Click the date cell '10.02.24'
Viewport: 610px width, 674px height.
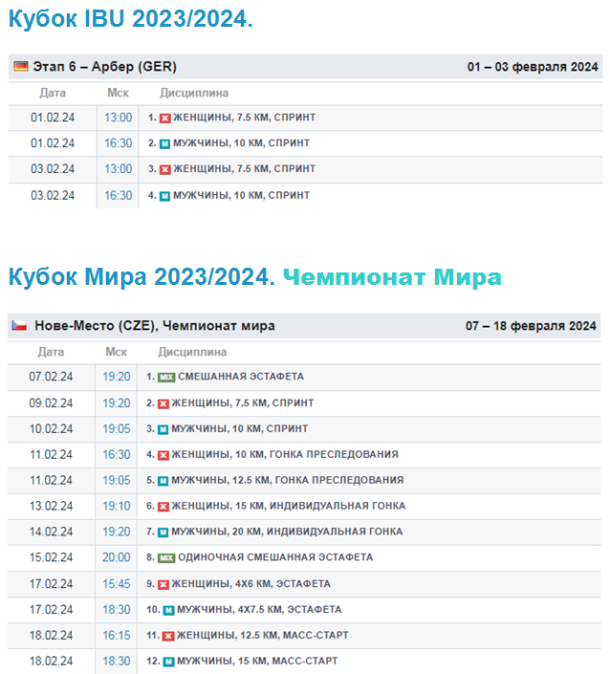click(51, 429)
